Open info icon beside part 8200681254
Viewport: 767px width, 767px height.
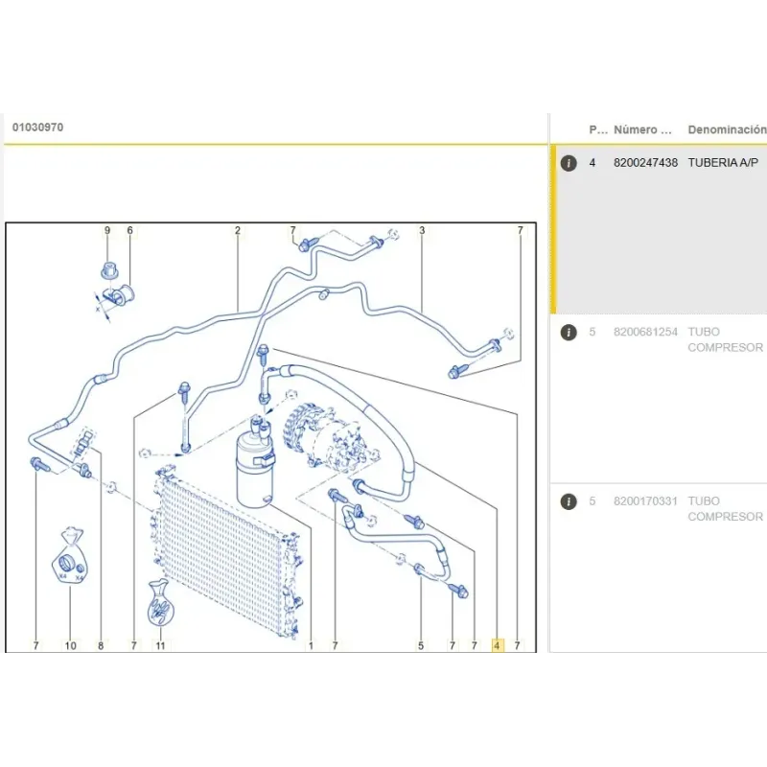coord(569,333)
